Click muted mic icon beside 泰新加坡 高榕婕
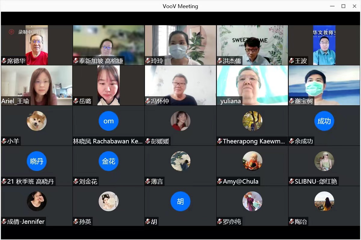The width and height of the screenshot is (361, 240). coord(76,61)
